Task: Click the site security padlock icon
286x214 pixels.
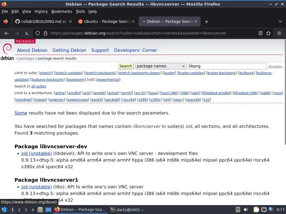Action: point(46,33)
